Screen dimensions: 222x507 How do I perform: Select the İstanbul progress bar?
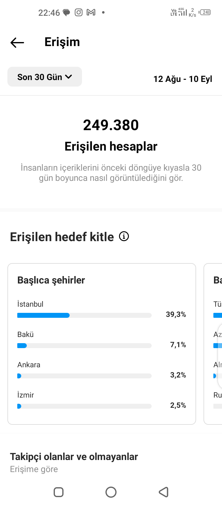84,315
